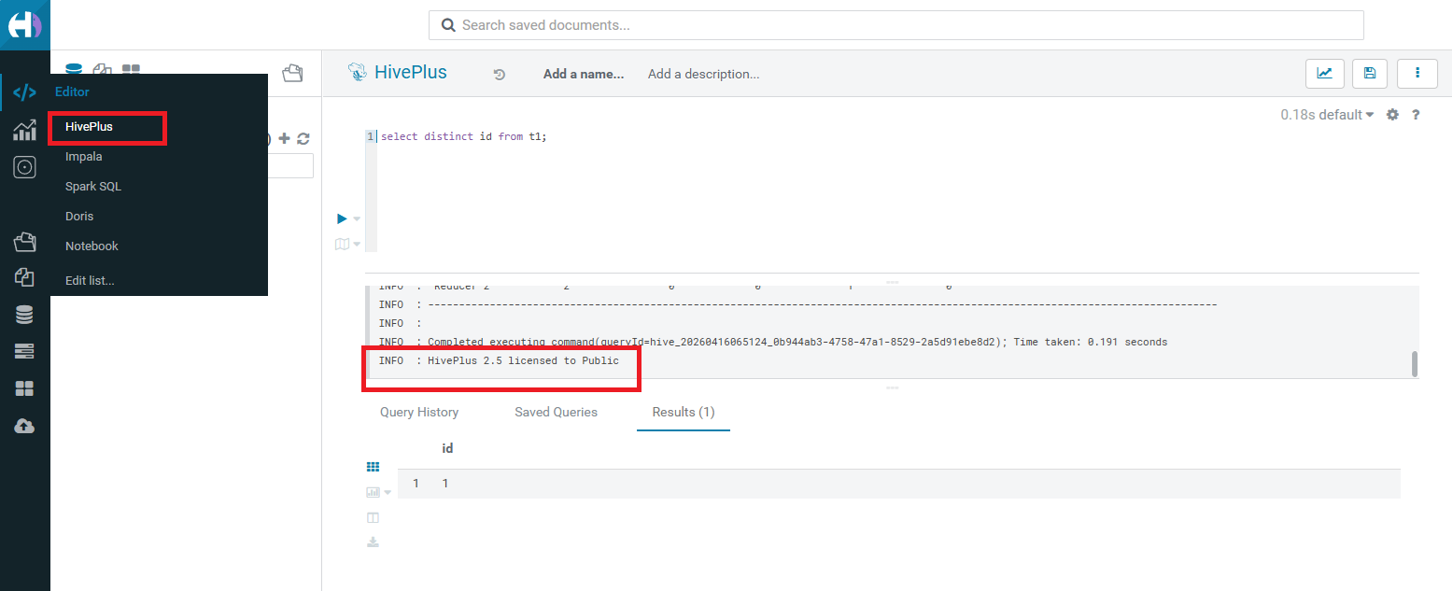The image size is (1452, 591).
Task: Show SQL sources database icon in assist panel
Action: click(74, 69)
